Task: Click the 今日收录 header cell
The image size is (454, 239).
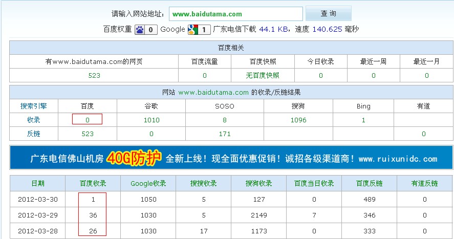Action: click(x=320, y=61)
